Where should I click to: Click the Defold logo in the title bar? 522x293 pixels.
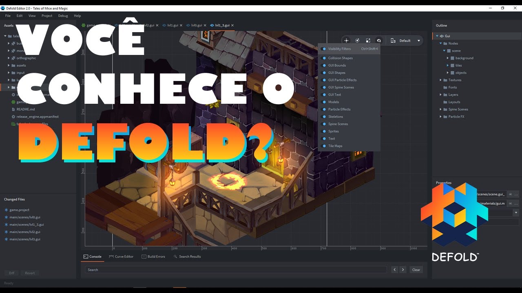click(3, 8)
